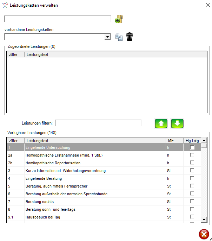The width and height of the screenshot is (212, 241).
Task: Tick Eig.Lstg. checkbox for Homöopathische Repertorisation
Action: coord(192,163)
